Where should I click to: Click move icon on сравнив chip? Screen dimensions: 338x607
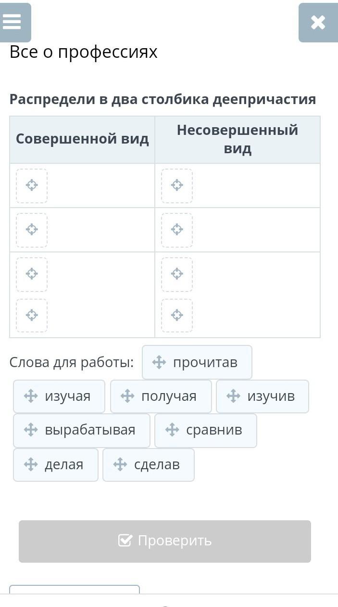coord(172,430)
